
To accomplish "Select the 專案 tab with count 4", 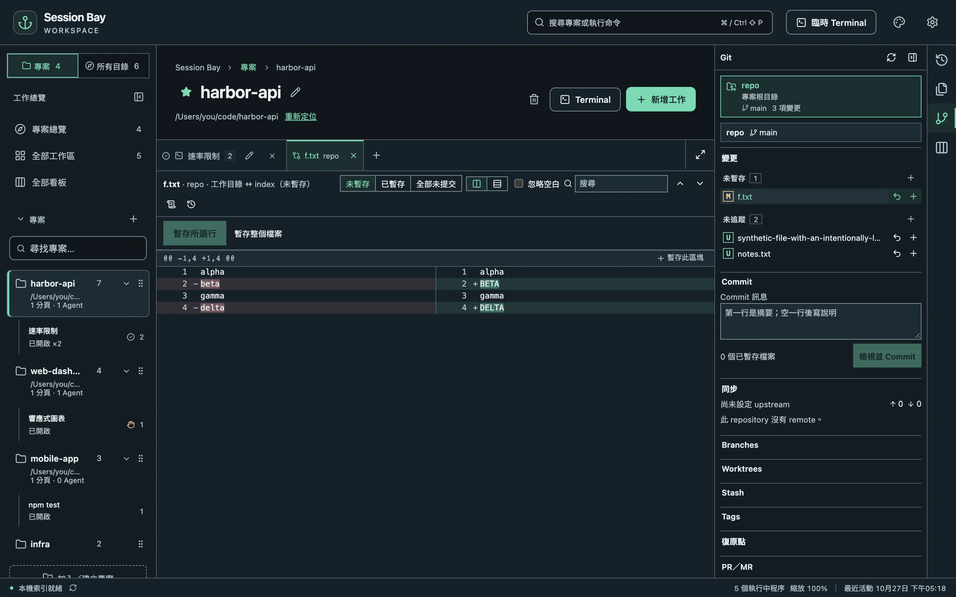I will (x=43, y=66).
